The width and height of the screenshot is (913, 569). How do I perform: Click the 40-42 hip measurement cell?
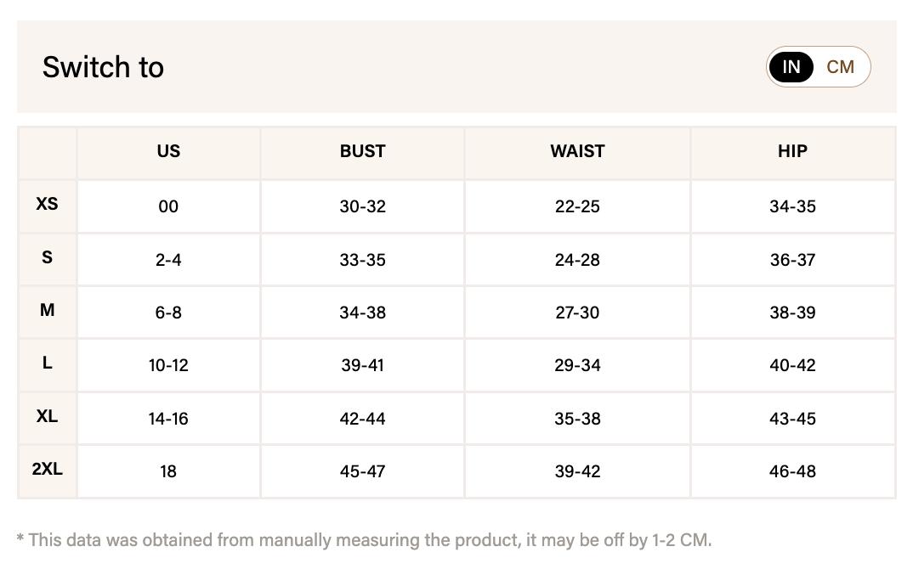(791, 365)
